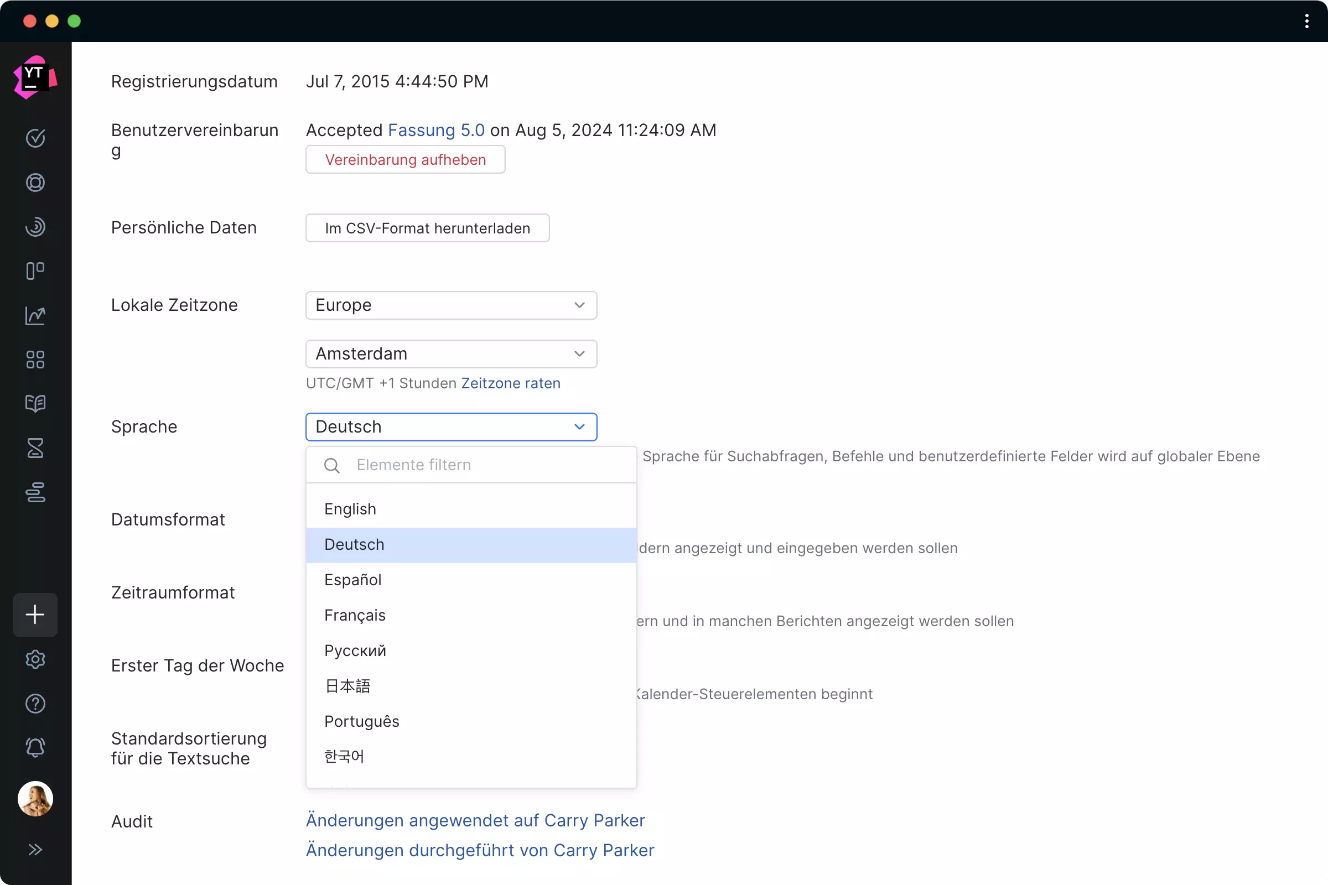Open Agile Boards icon in sidebar

point(35,271)
